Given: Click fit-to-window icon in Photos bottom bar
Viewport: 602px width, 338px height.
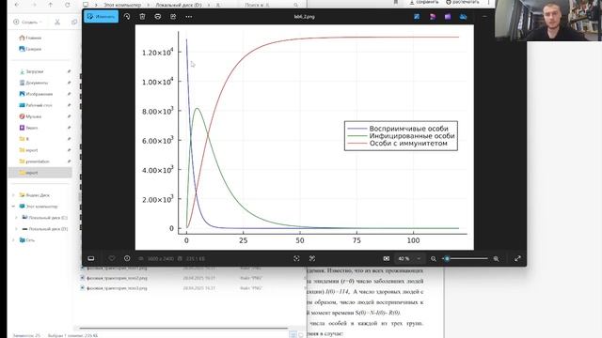Looking at the screenshot, I should tap(296, 259).
